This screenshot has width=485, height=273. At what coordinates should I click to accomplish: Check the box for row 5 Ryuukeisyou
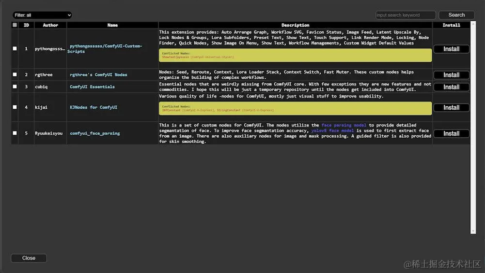click(x=15, y=133)
